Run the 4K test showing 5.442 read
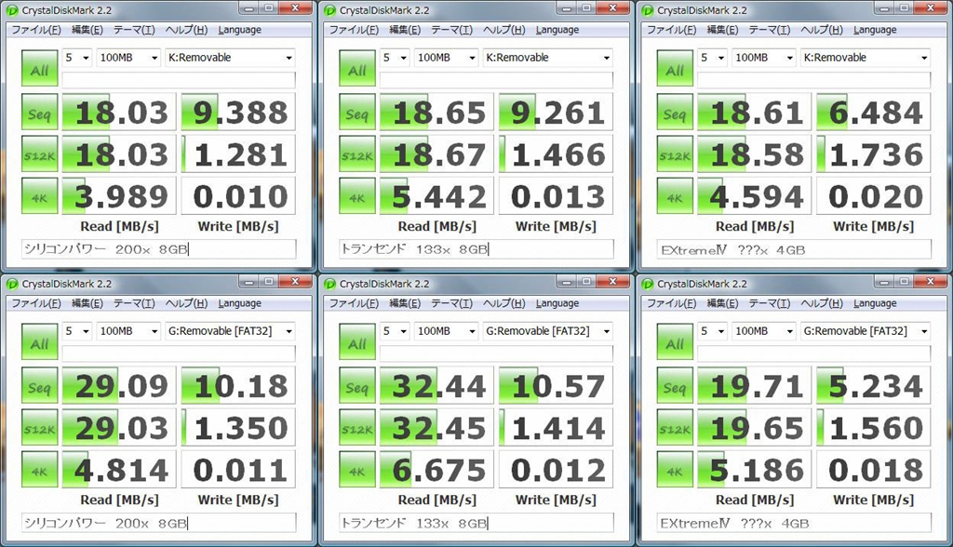The image size is (953, 547). point(357,195)
